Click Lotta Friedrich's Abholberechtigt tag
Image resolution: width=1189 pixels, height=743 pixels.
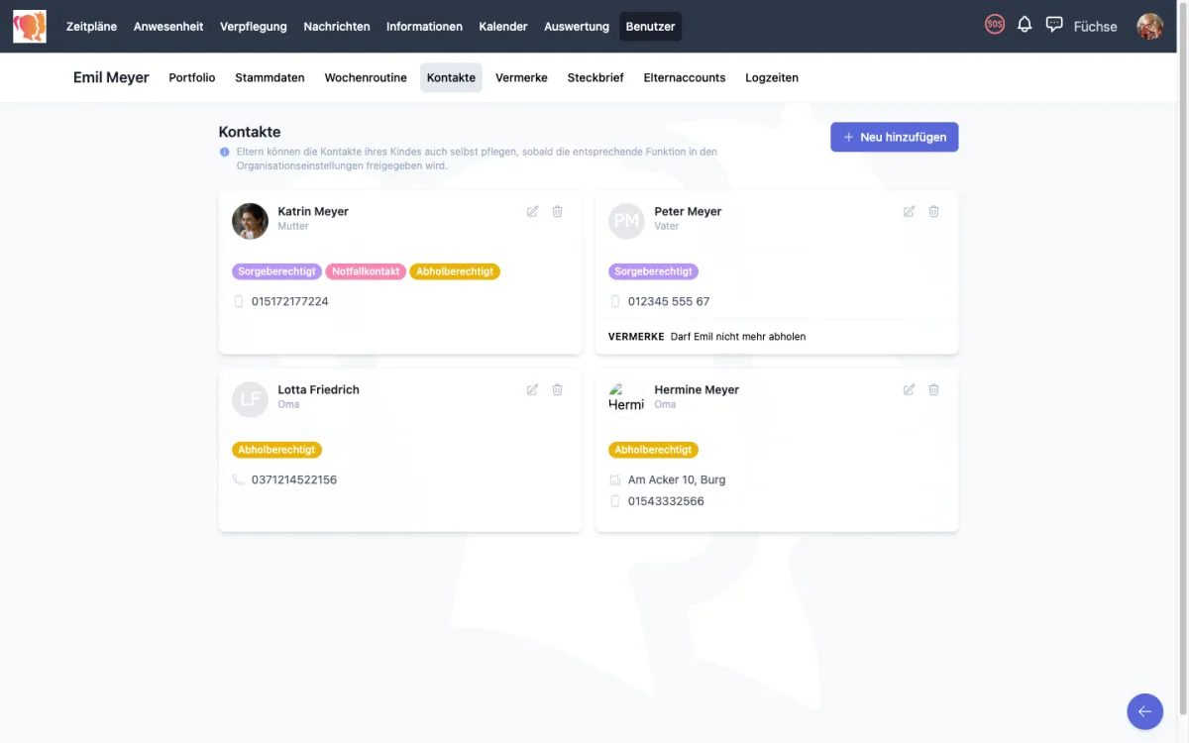coord(276,450)
